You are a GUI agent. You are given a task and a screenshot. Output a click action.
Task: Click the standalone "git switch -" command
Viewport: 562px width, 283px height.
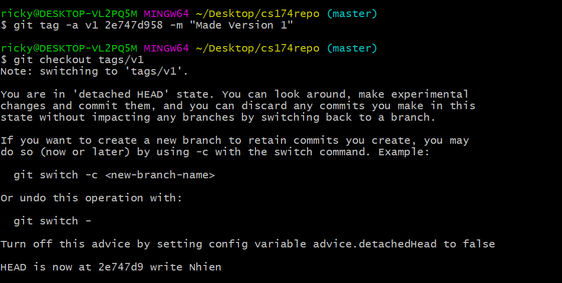pos(52,221)
